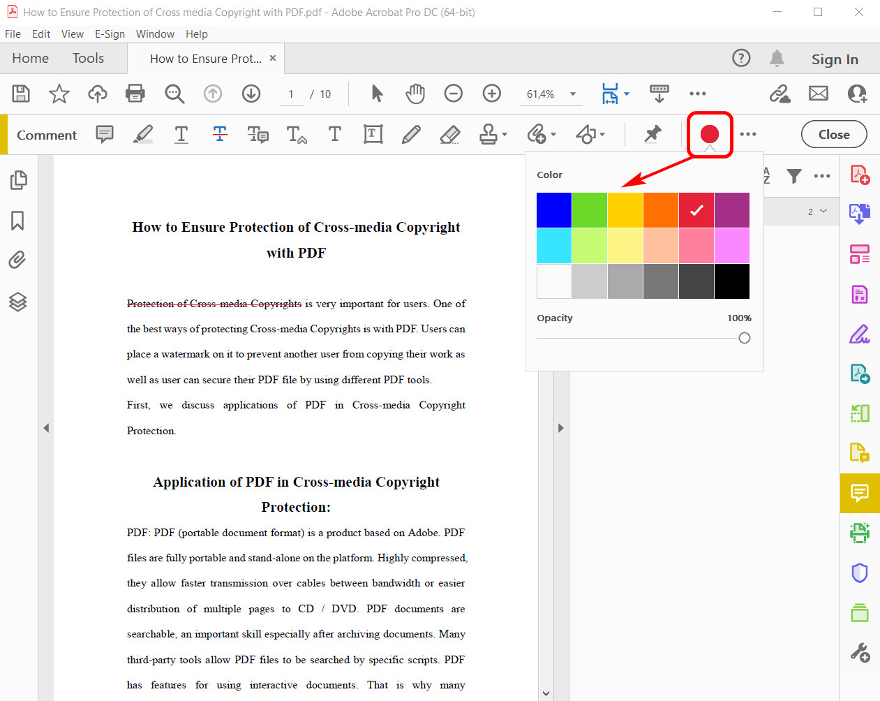Viewport: 880px width, 701px height.
Task: Toggle the right pane collapse arrow
Action: coord(560,428)
